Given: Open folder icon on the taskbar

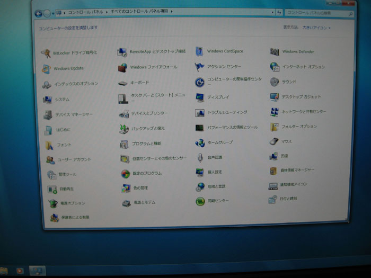Looking at the screenshot, I should 3,271.
